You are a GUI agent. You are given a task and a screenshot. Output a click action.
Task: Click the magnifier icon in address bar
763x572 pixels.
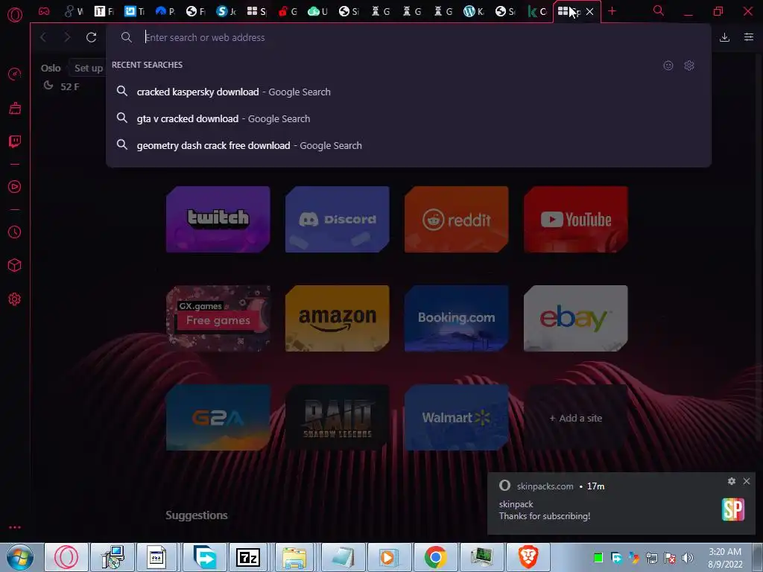pos(127,37)
